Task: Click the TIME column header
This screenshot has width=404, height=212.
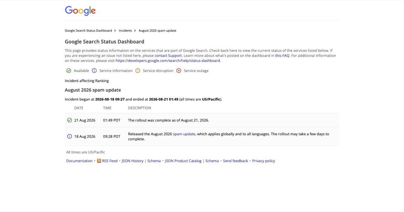Action: pyautogui.click(x=107, y=108)
